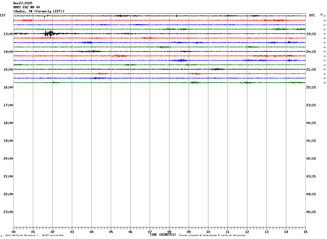Image resolution: width=327 pixels, height=239 pixels.
Task: Click the MADT EHZ NM 00 station label
Action: (x=26, y=7)
